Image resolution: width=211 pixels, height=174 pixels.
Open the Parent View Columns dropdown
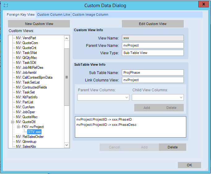pyautogui.click(x=103, y=97)
